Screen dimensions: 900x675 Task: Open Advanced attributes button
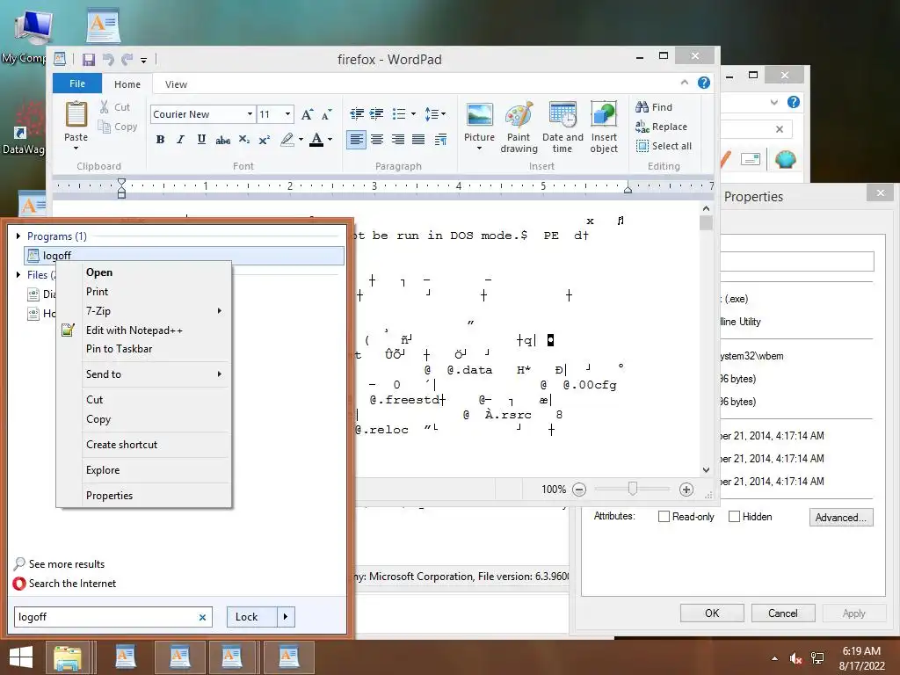pyautogui.click(x=841, y=517)
